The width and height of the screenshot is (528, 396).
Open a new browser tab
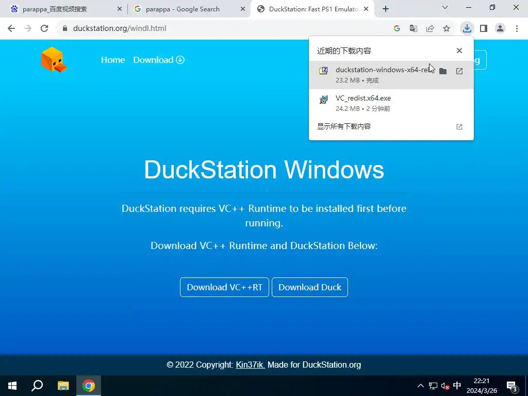point(386,9)
